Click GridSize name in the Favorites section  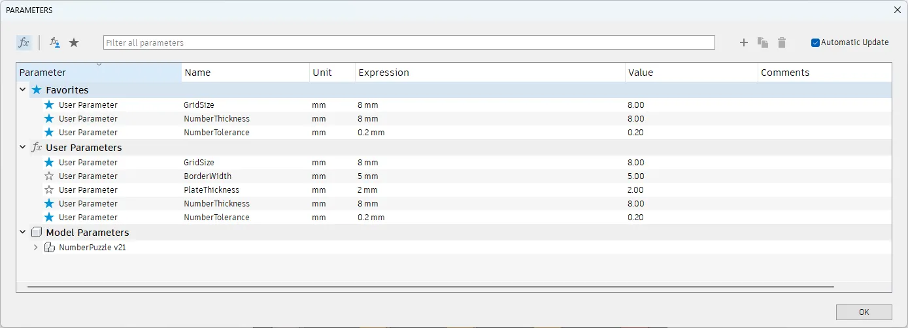pos(199,105)
